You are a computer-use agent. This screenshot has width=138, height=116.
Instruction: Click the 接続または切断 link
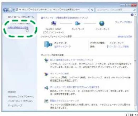coord(125,37)
